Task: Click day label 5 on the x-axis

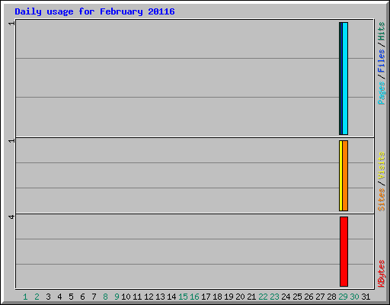Action: pos(71,297)
